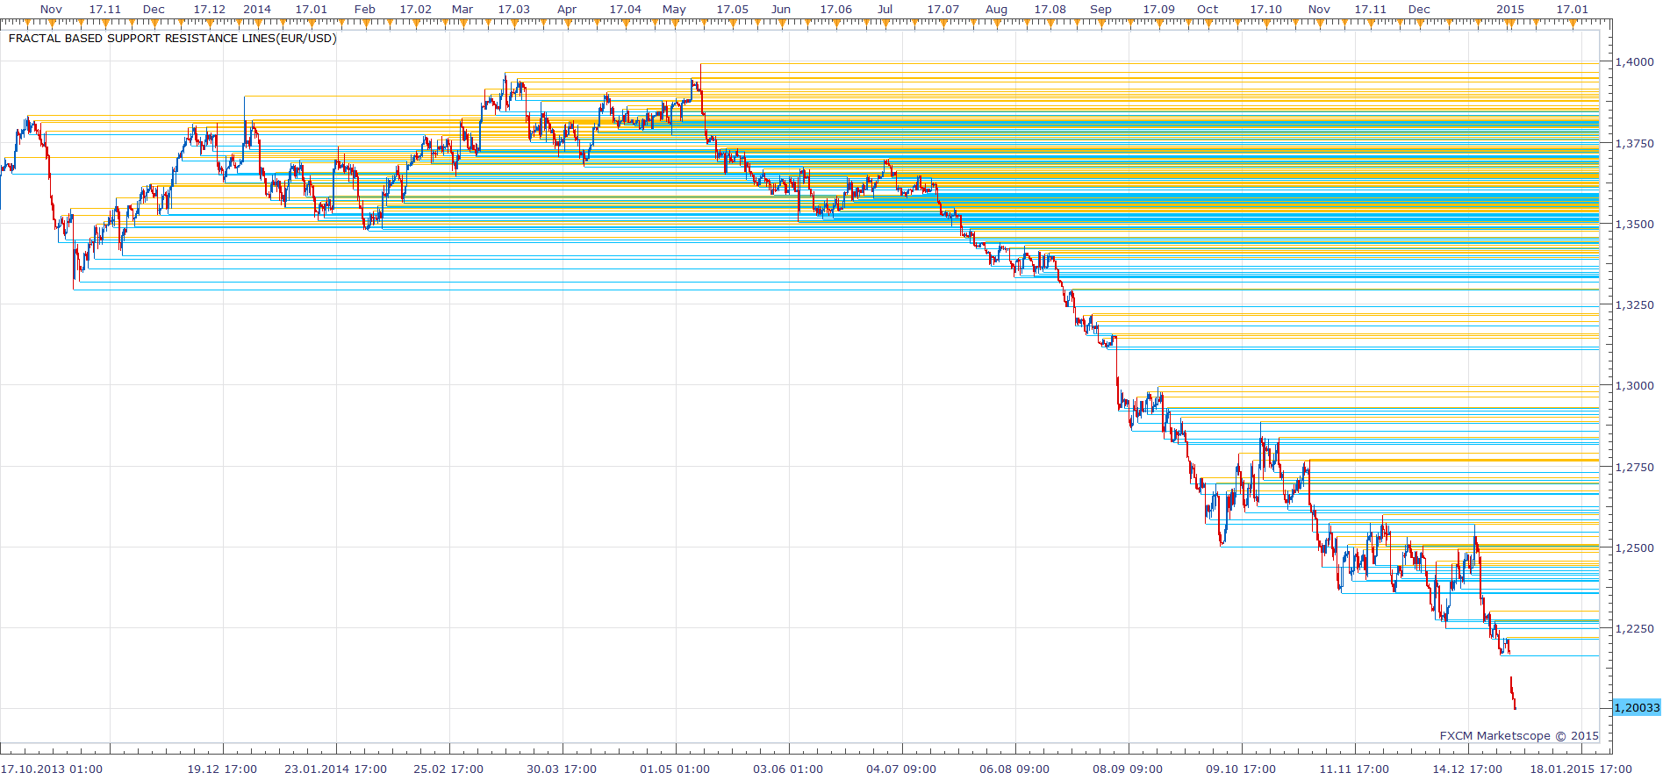The width and height of the screenshot is (1670, 780).
Task: Click the 1,2500 price axis label
Action: [1635, 547]
